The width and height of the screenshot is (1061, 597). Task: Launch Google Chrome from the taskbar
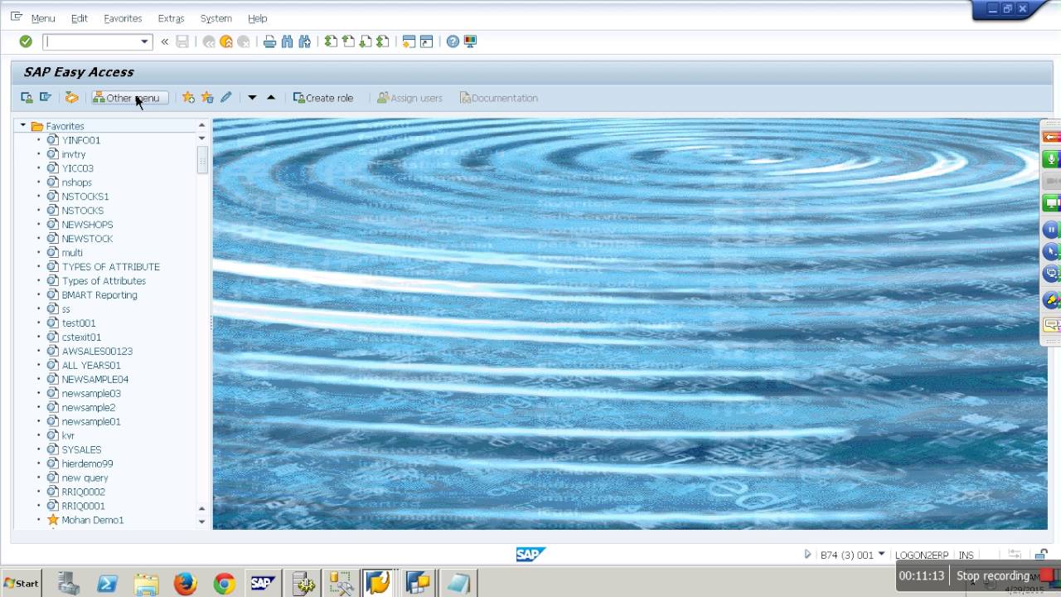point(224,584)
